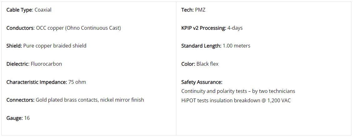Select the "Black flex" color value
The height and width of the screenshot is (137, 353).
pyautogui.click(x=207, y=64)
